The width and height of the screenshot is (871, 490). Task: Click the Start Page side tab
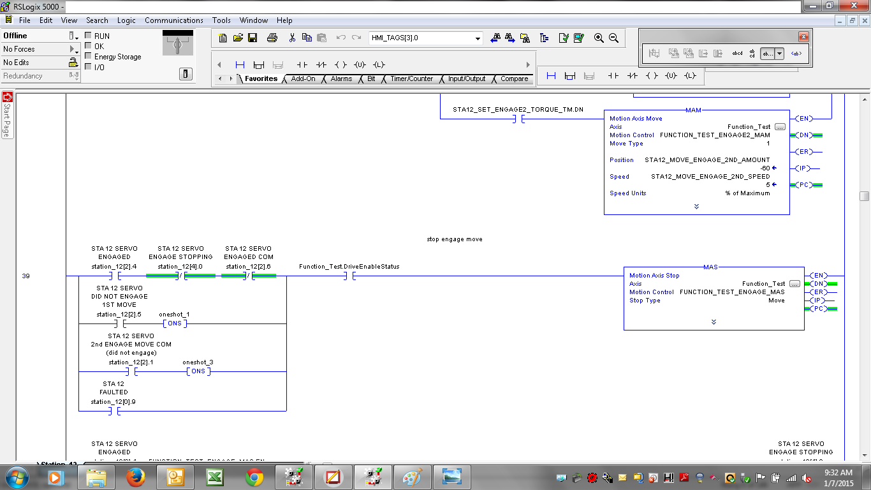tap(8, 115)
